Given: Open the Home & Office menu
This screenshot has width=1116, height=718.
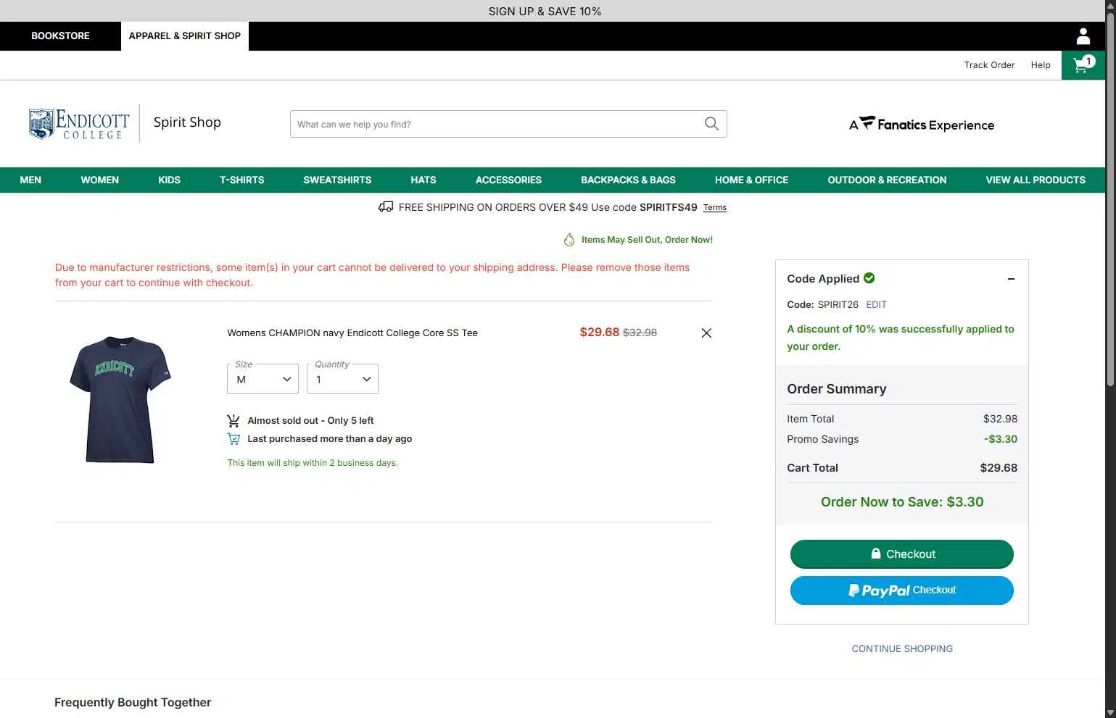Looking at the screenshot, I should tap(751, 180).
